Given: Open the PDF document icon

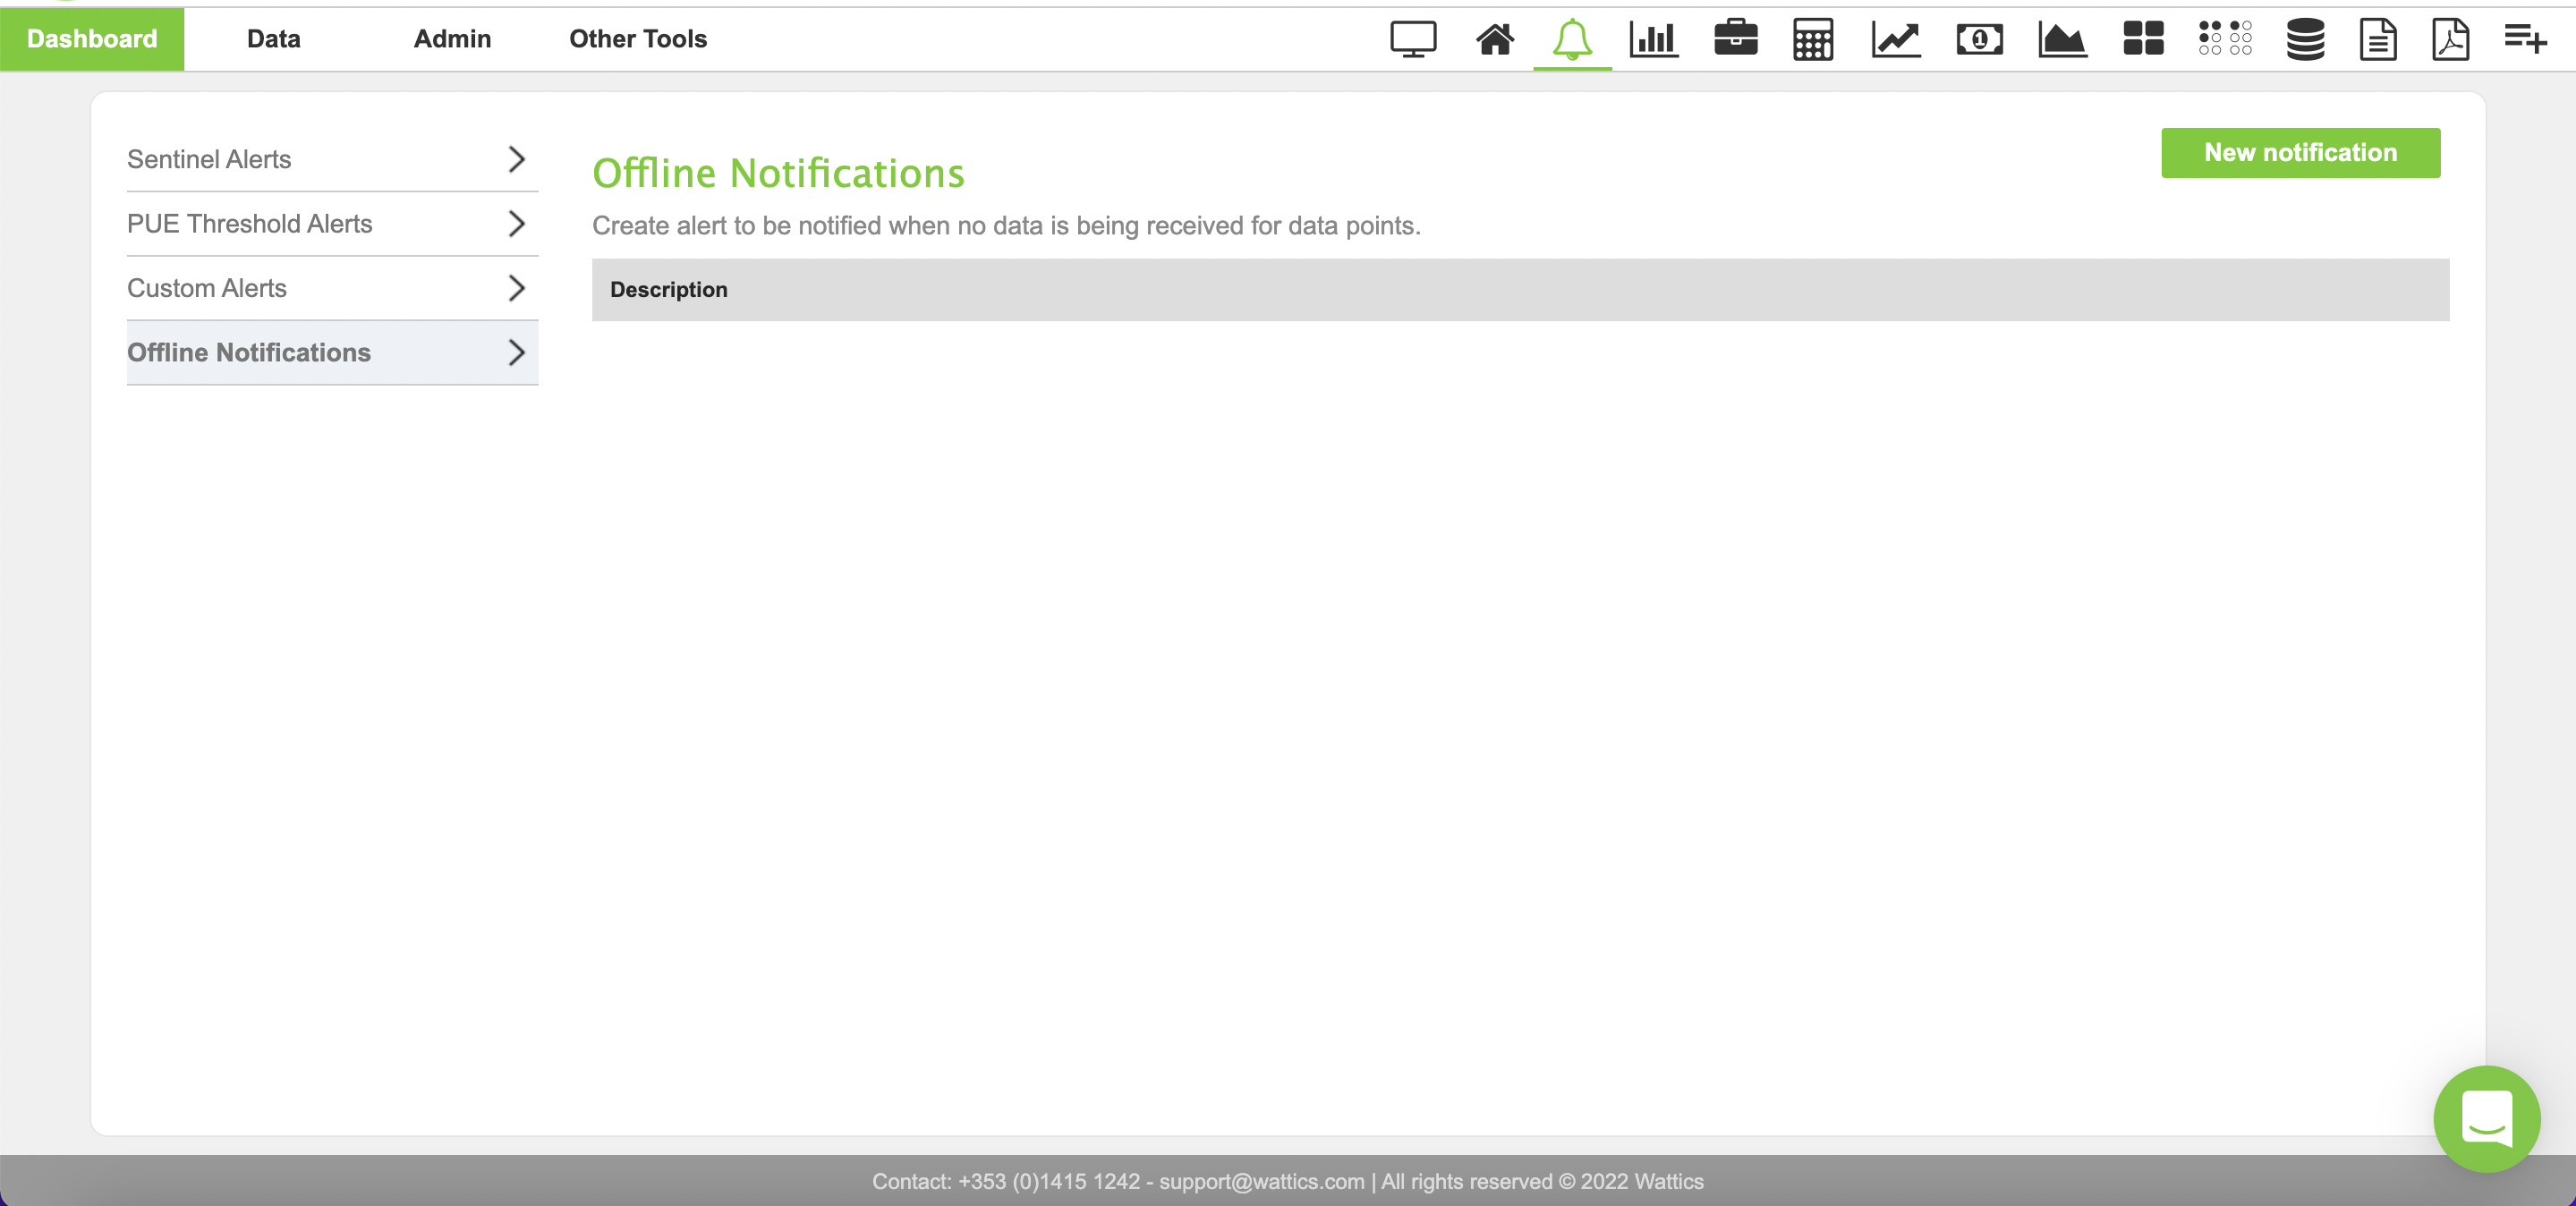Looking at the screenshot, I should (x=2450, y=39).
